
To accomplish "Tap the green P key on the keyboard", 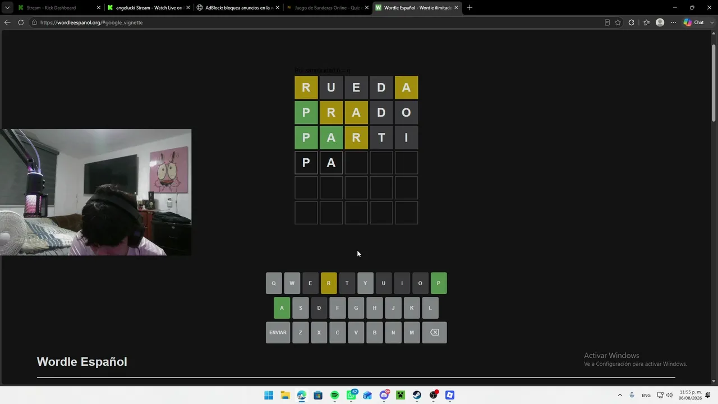I will tap(439, 283).
